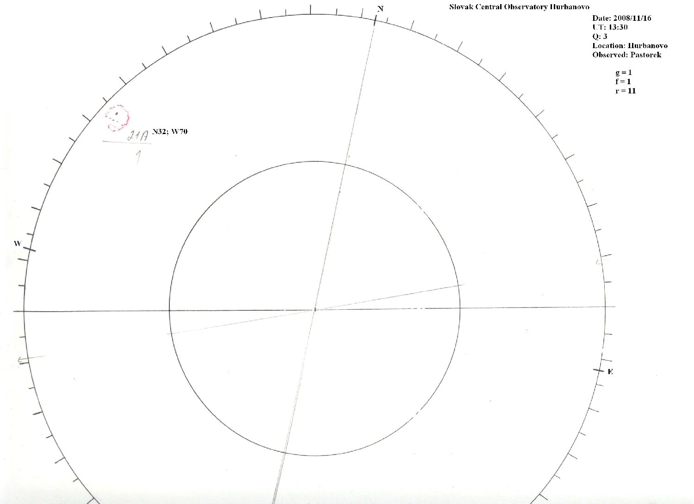This screenshot has width=694, height=504.
Task: Select the g = 1 value
Action: tap(623, 73)
